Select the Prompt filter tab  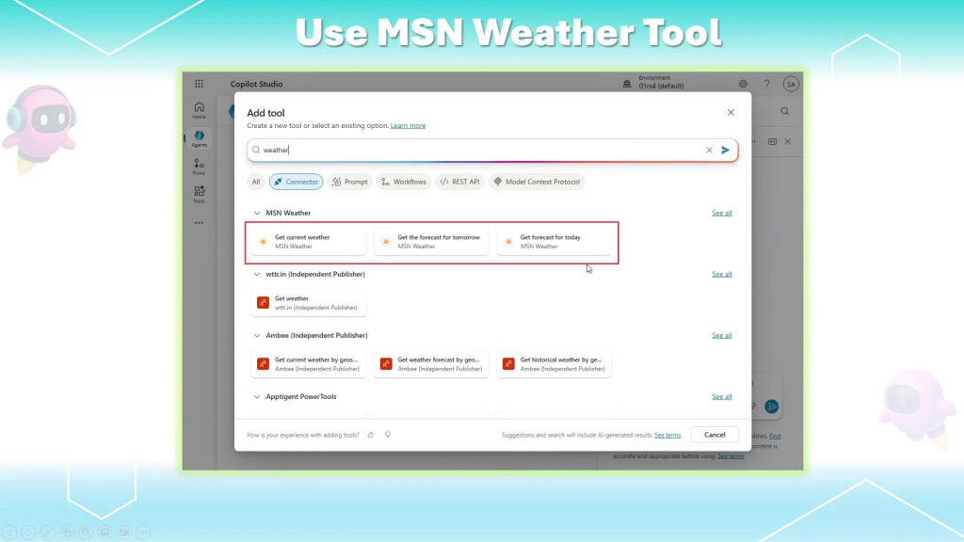350,182
